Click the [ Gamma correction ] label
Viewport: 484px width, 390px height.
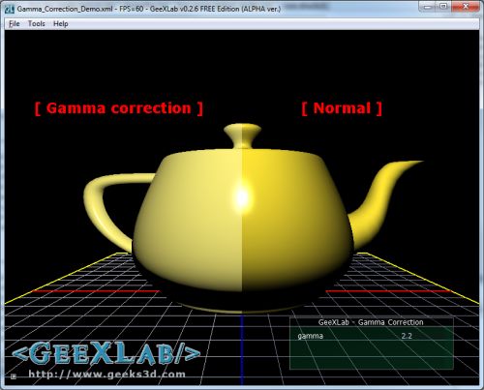pos(119,108)
